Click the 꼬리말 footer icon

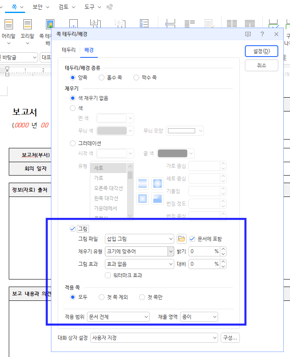pos(28,24)
